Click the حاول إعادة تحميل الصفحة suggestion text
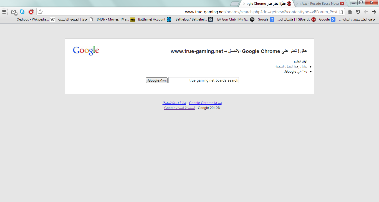Image resolution: width=379 pixels, height=202 pixels. (x=291, y=67)
